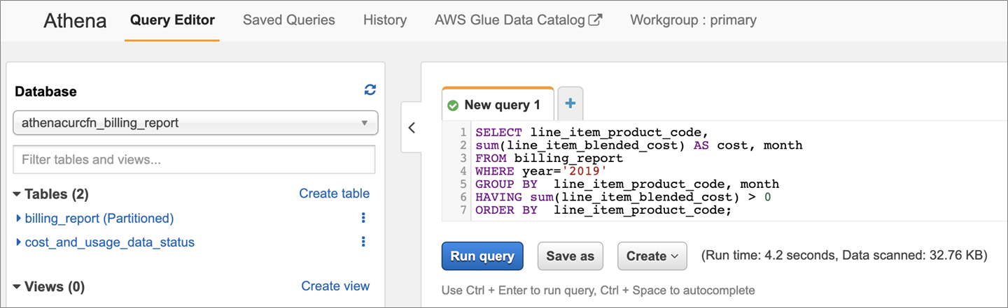Open cost_and_usage_data_status options menu
This screenshot has width=1008, height=308.
[363, 242]
